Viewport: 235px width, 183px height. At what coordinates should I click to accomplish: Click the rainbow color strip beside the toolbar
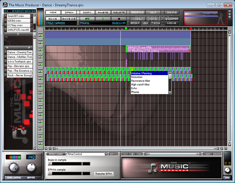pos(40,17)
